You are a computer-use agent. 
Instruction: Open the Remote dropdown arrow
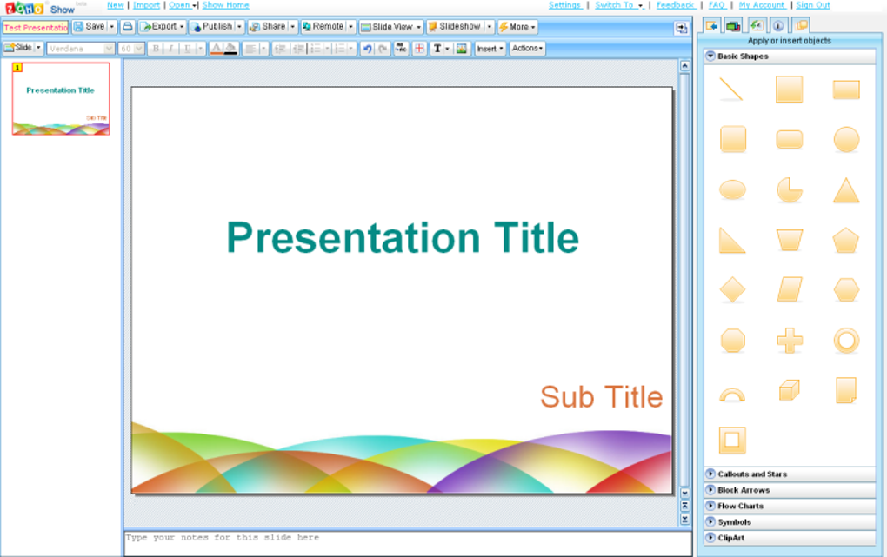point(350,27)
